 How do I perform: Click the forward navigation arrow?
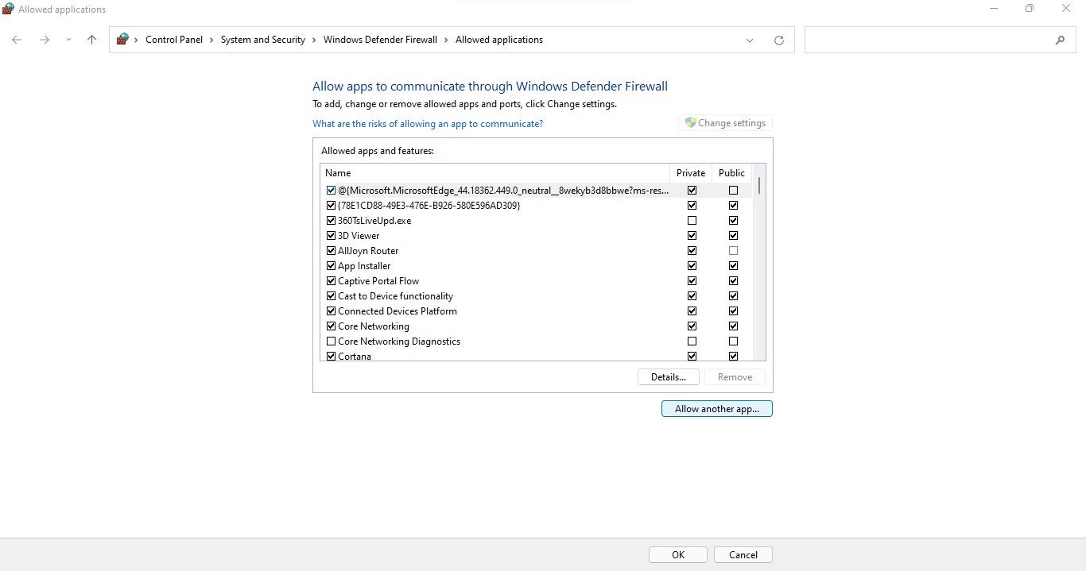click(x=45, y=39)
